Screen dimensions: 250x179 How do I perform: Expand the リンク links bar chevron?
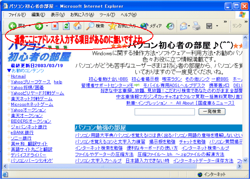pyautogui.click(x=246, y=22)
